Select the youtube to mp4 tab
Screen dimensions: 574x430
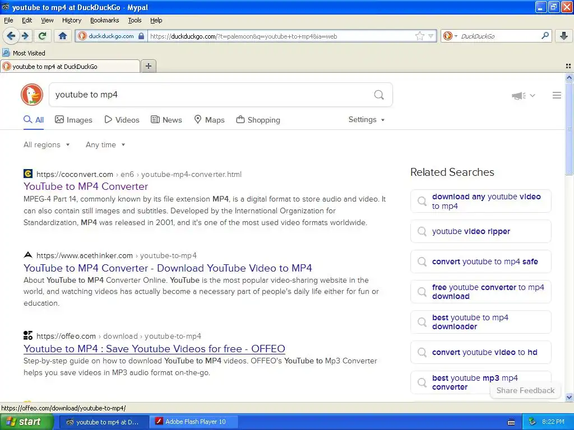tap(70, 67)
